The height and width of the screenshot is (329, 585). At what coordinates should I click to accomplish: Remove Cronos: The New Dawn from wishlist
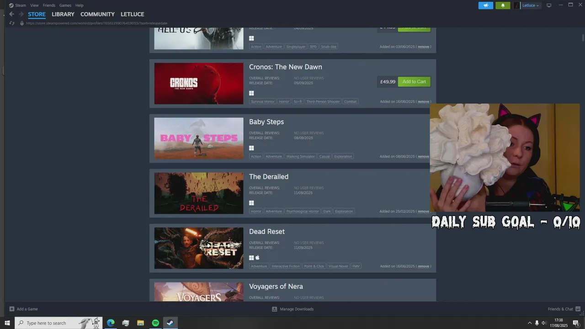(423, 101)
